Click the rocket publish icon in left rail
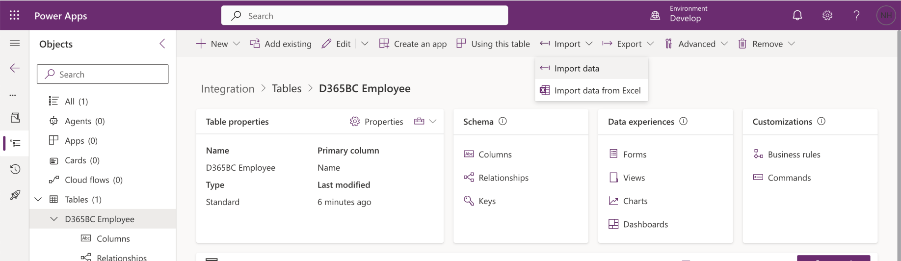901x261 pixels. (x=15, y=195)
